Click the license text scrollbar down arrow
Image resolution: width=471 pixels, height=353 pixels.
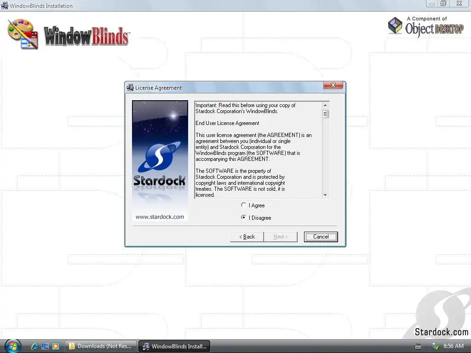(x=325, y=195)
